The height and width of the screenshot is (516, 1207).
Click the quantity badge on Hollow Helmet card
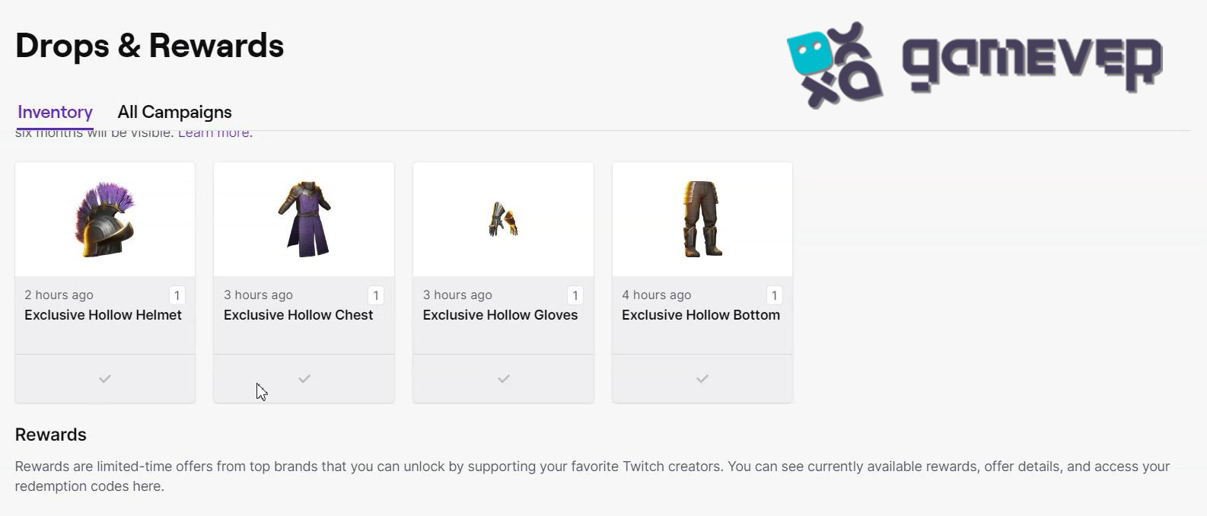(177, 295)
